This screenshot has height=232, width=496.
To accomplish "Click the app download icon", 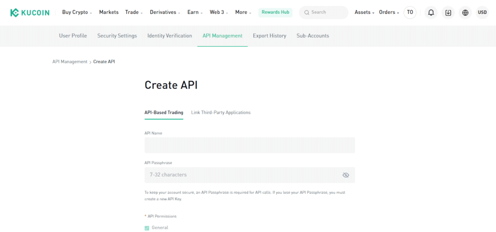I will point(448,13).
